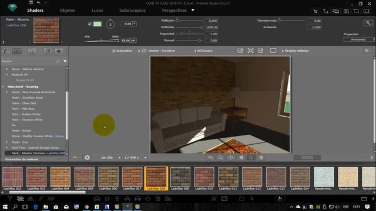This screenshot has height=211, width=376.
Task: Click the fit-to-view frame icon above viewport
Action: point(250,50)
